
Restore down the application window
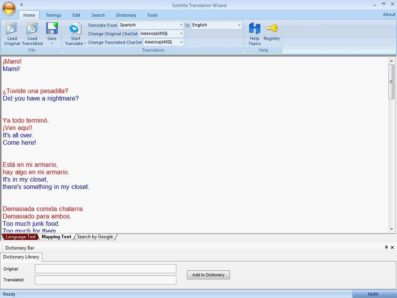coord(383,4)
